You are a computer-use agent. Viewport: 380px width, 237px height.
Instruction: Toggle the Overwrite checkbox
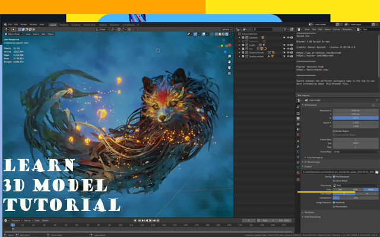click(x=334, y=203)
